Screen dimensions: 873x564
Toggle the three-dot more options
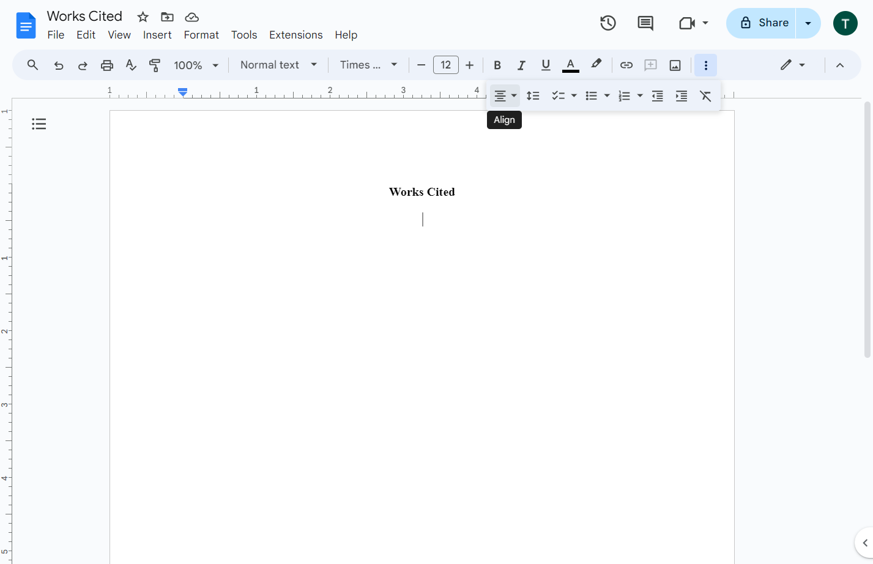(705, 65)
